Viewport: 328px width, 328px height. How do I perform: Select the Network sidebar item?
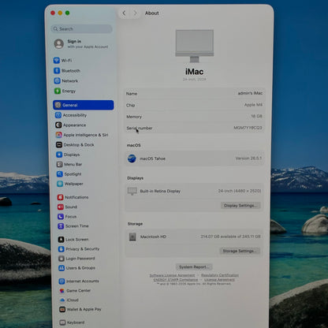pyautogui.click(x=66, y=80)
